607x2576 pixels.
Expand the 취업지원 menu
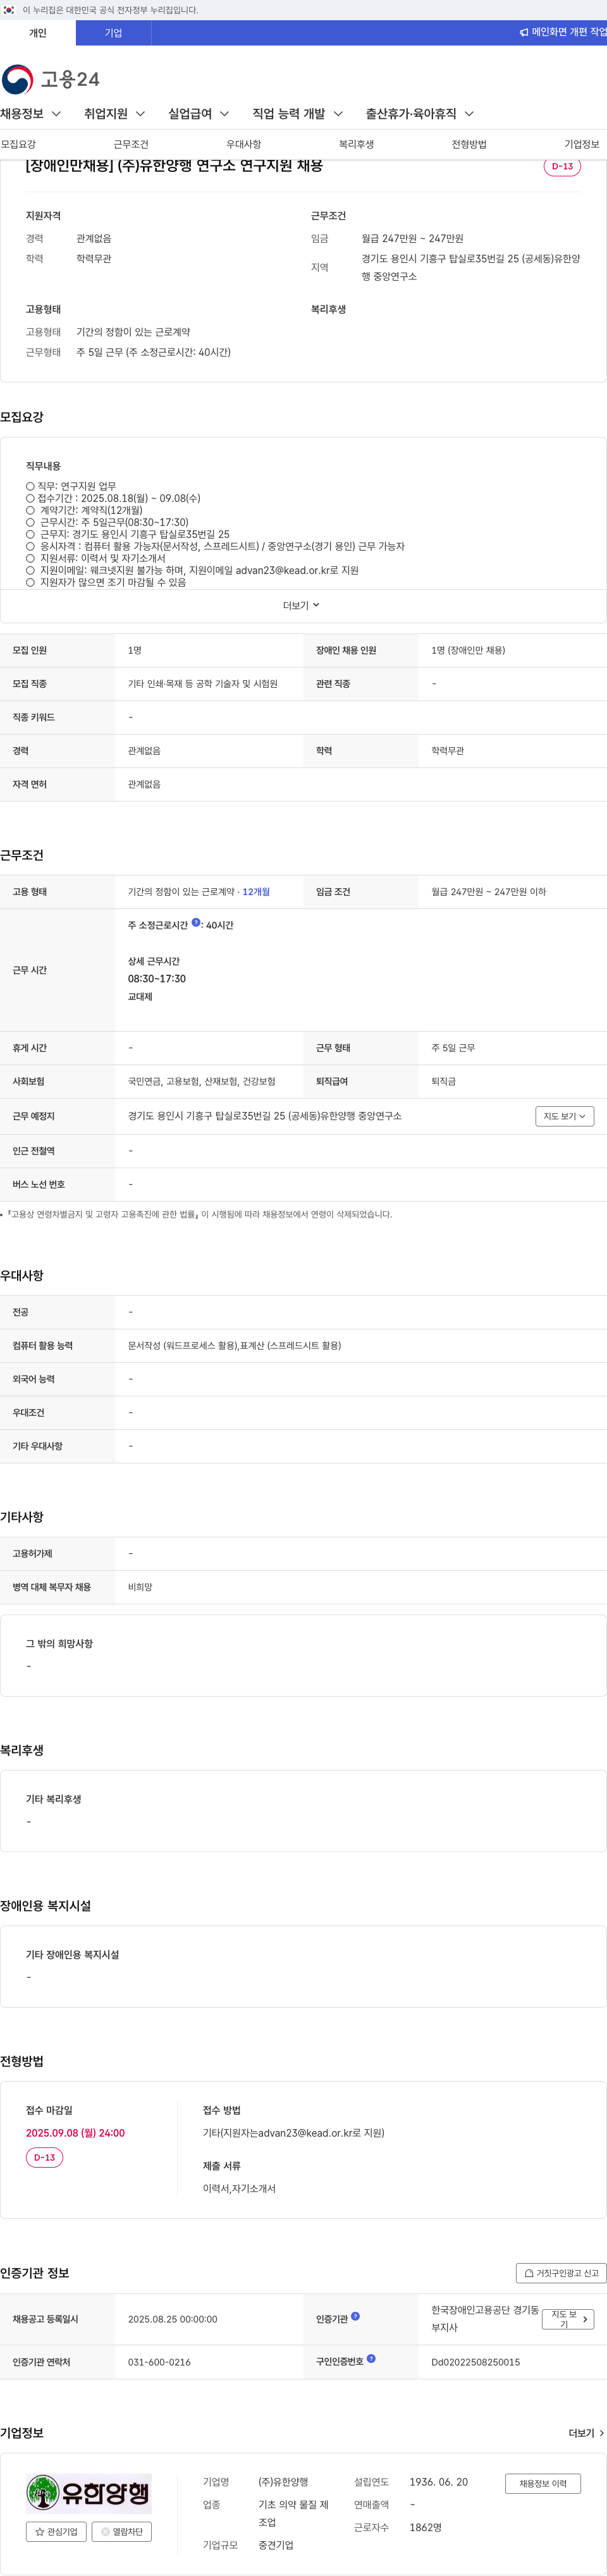click(x=115, y=114)
